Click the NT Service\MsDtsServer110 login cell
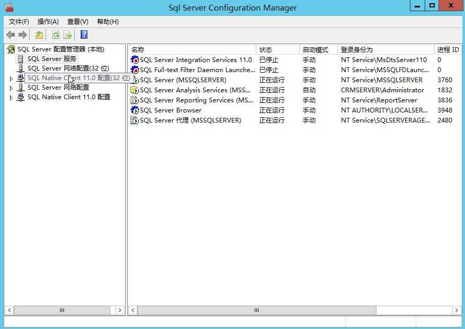 (384, 60)
